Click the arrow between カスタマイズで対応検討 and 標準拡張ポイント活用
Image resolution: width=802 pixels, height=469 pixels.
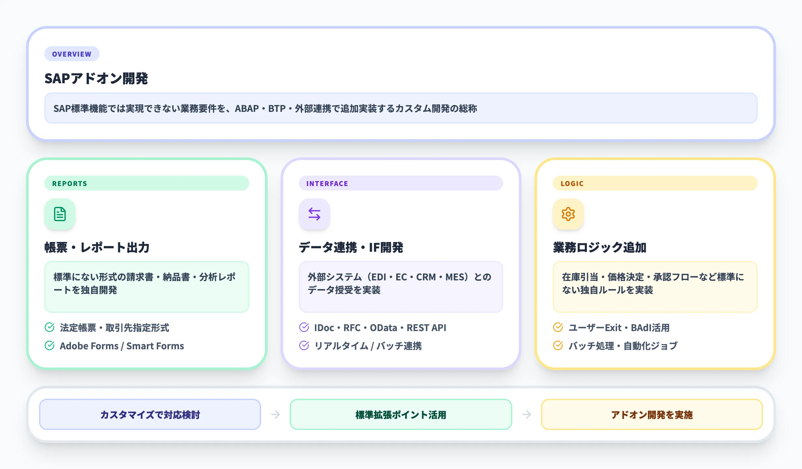pyautogui.click(x=275, y=414)
